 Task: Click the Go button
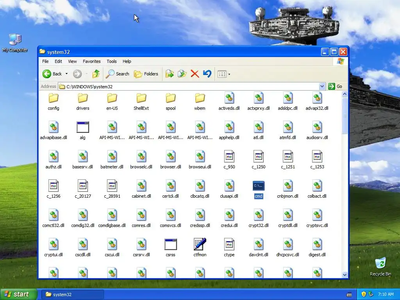(x=335, y=86)
